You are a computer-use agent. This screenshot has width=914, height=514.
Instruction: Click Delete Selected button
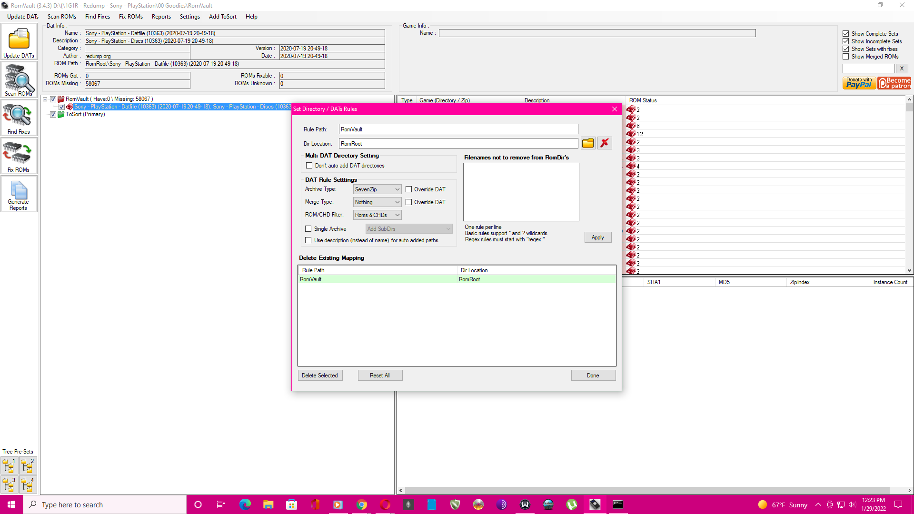(x=320, y=376)
